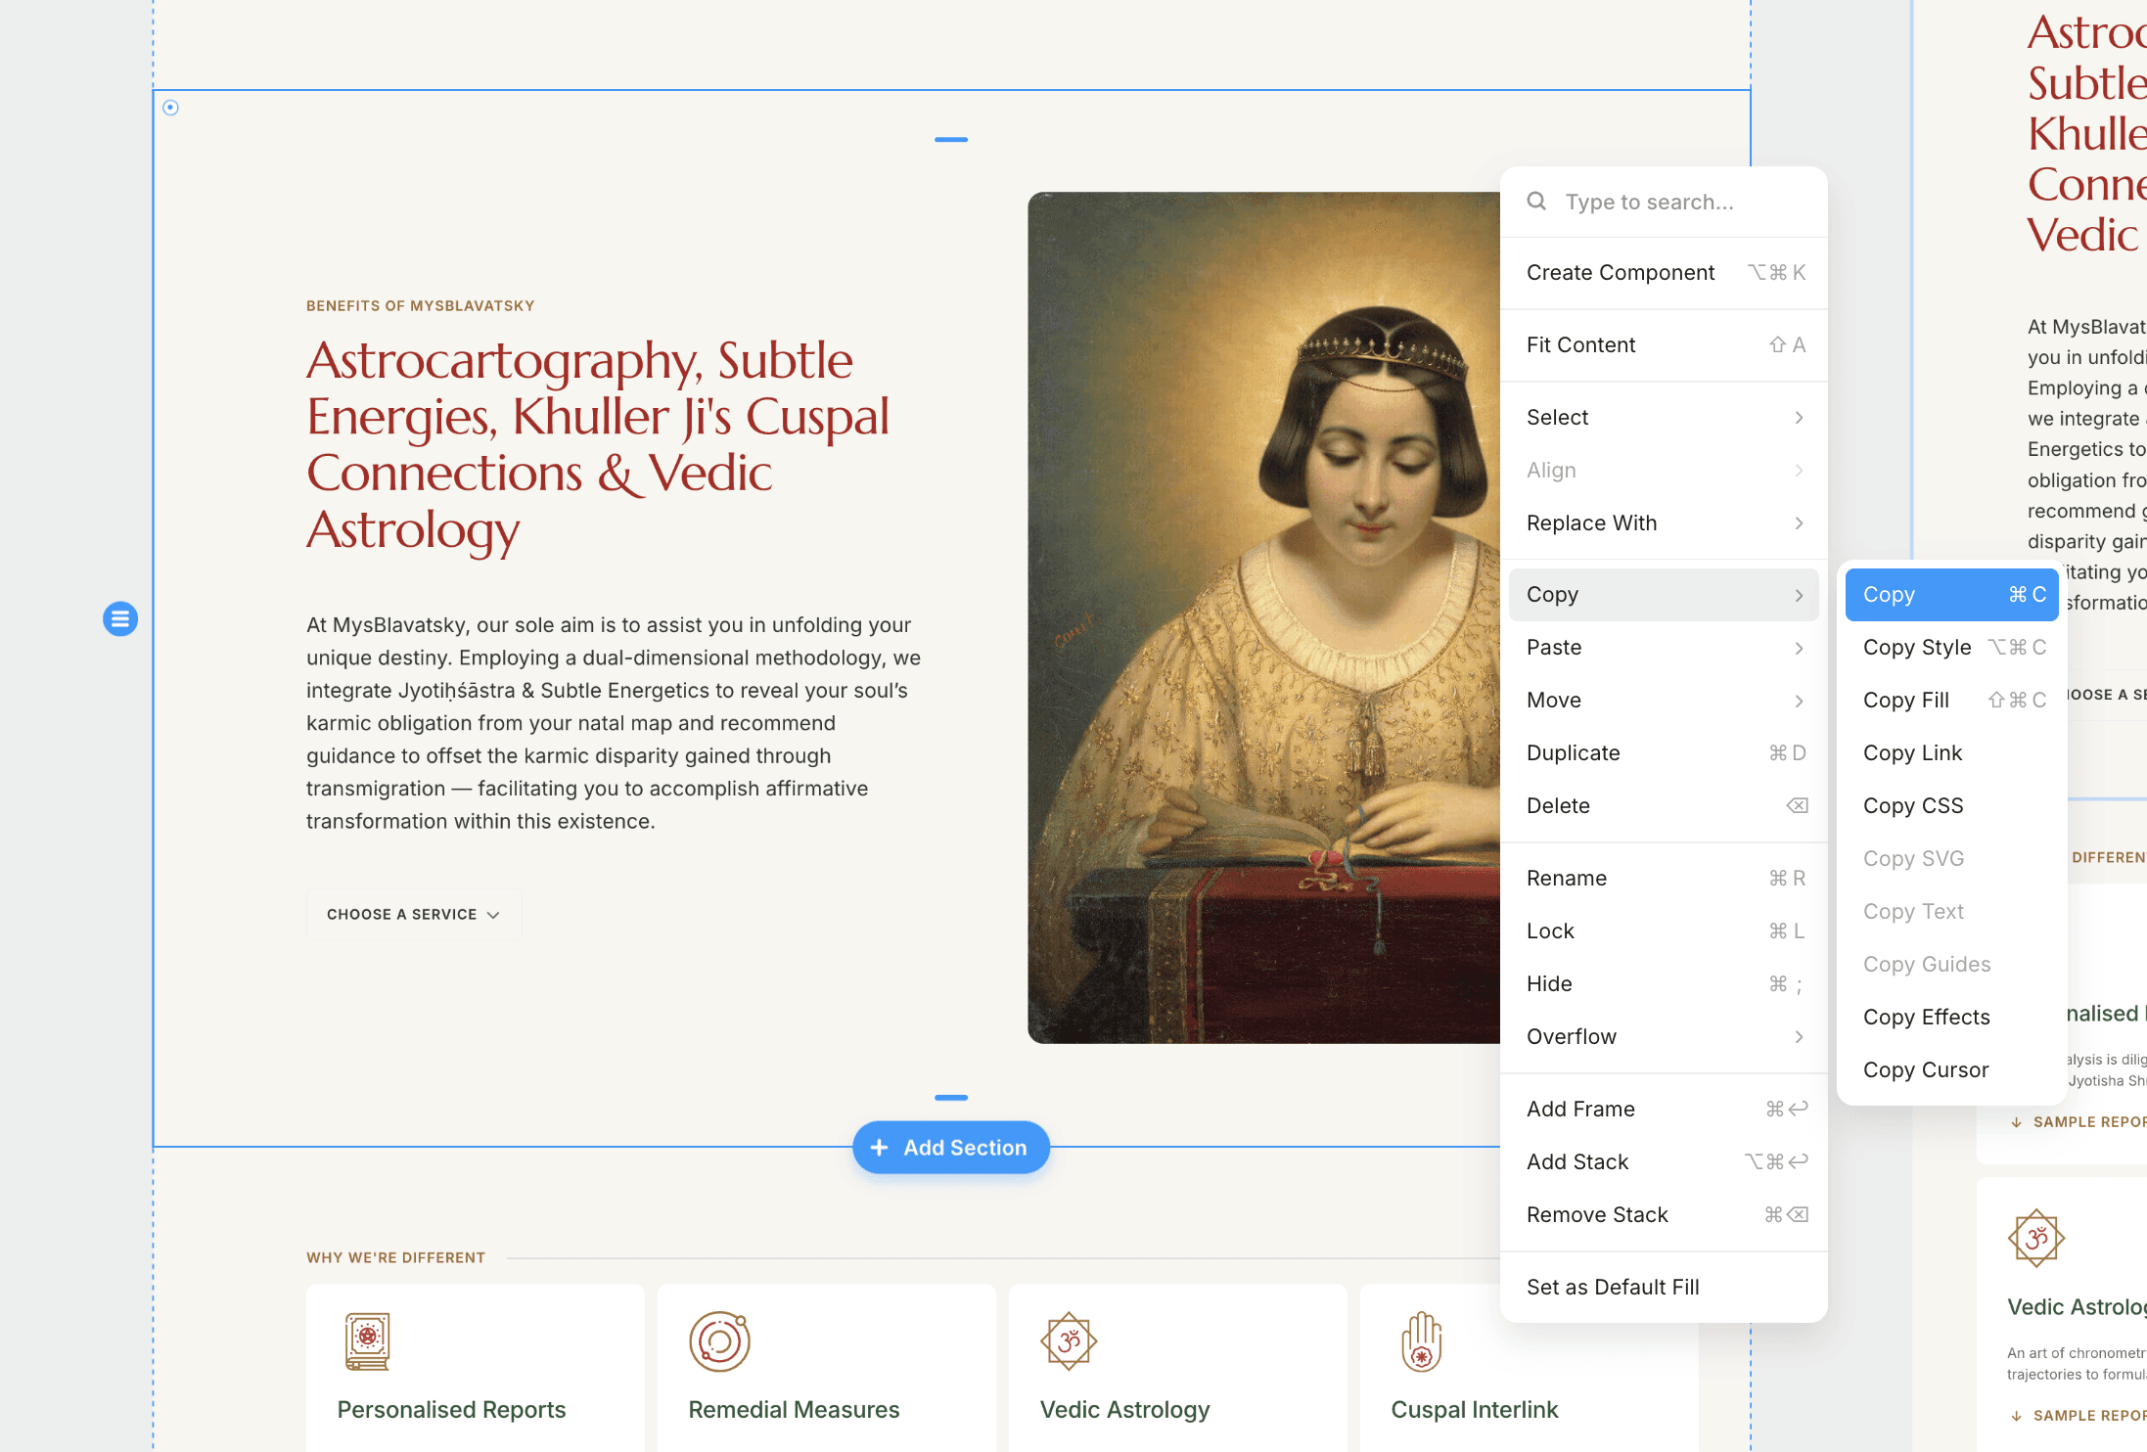Click the first Sample Report link at right
This screenshot has height=1452, width=2147.
(2078, 1122)
